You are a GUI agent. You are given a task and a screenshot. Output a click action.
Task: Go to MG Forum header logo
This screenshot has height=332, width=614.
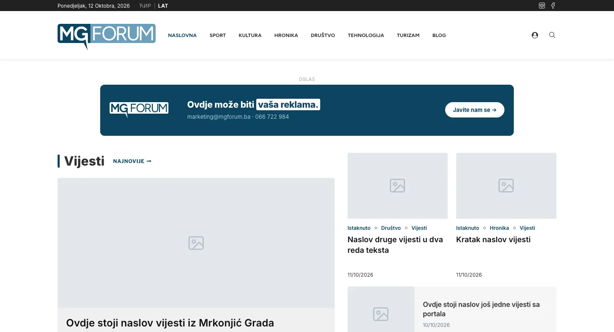pyautogui.click(x=107, y=37)
